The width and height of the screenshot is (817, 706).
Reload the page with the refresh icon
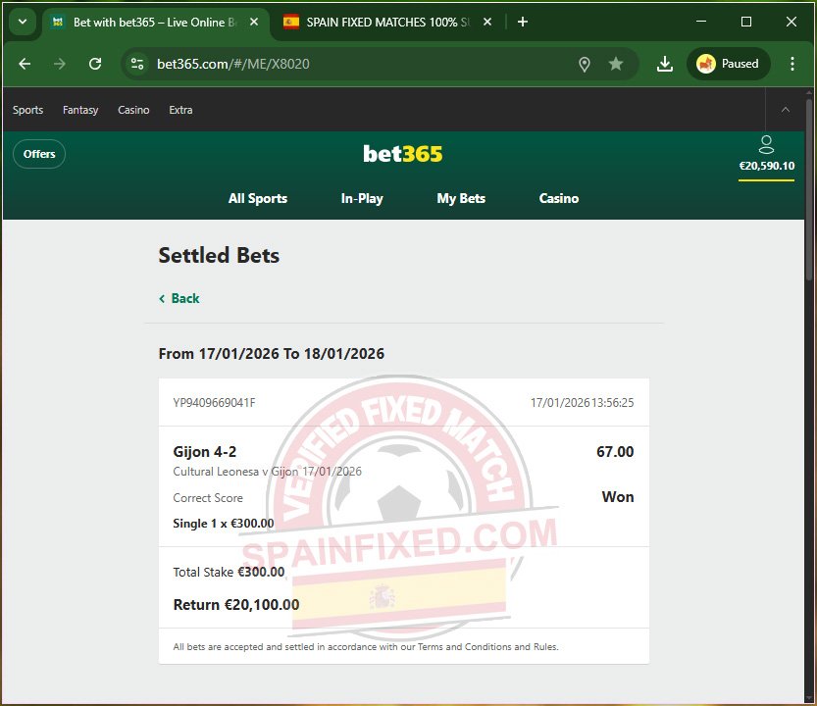tap(95, 64)
